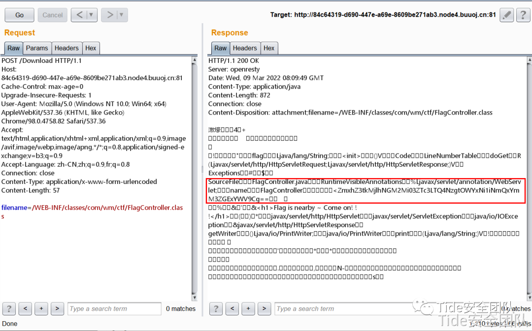Viewport: 532px width, 331px height.
Task: Click the Go button to send request
Action: [19, 15]
